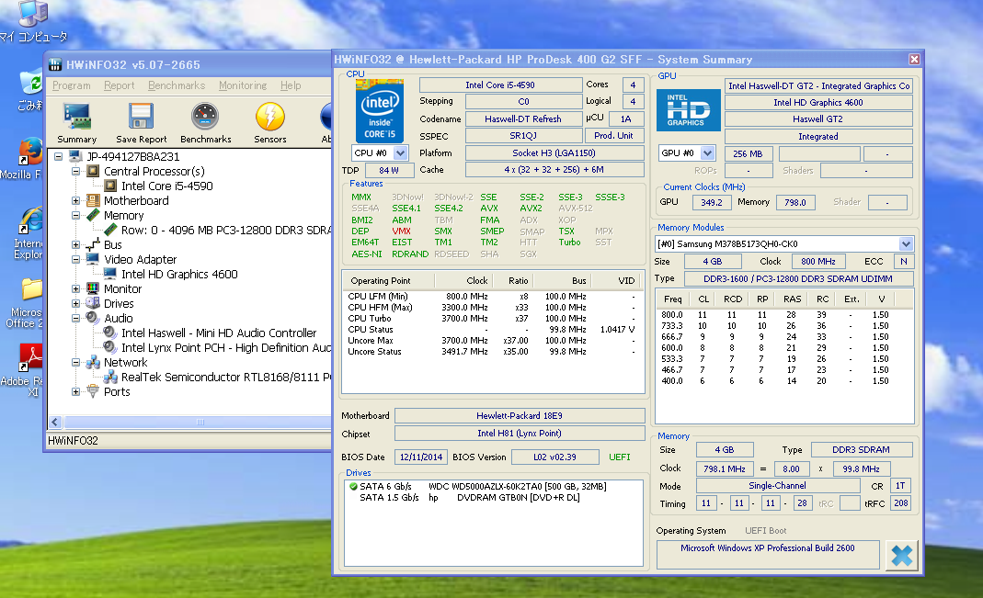Click the Intel HD Graphics logo
Viewport: 983px width, 598px height.
[x=689, y=110]
